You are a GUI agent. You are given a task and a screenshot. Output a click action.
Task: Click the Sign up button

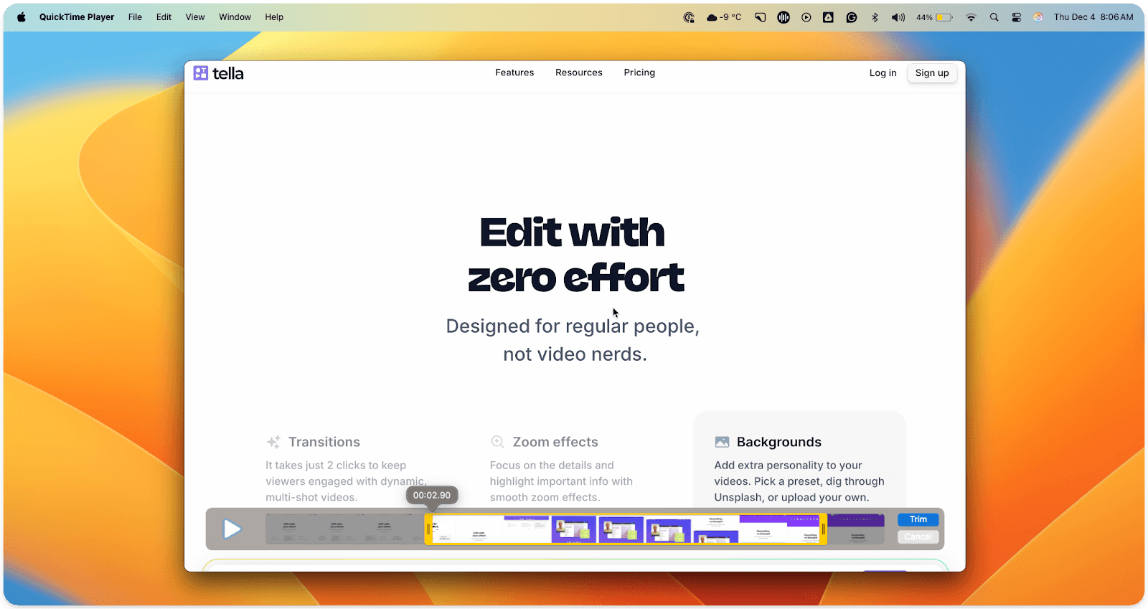coord(931,73)
